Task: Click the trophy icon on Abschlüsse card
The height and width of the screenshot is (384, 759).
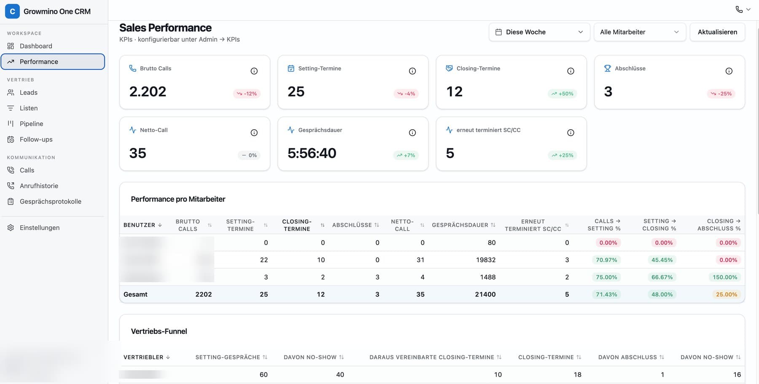Action: (x=607, y=68)
